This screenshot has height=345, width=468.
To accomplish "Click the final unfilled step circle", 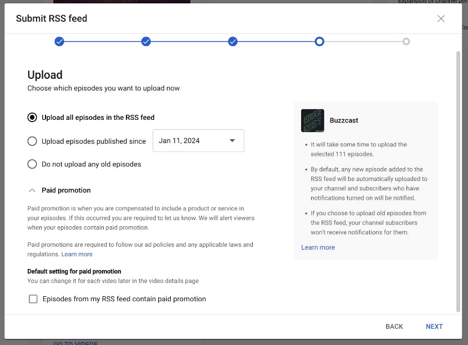I will (406, 41).
